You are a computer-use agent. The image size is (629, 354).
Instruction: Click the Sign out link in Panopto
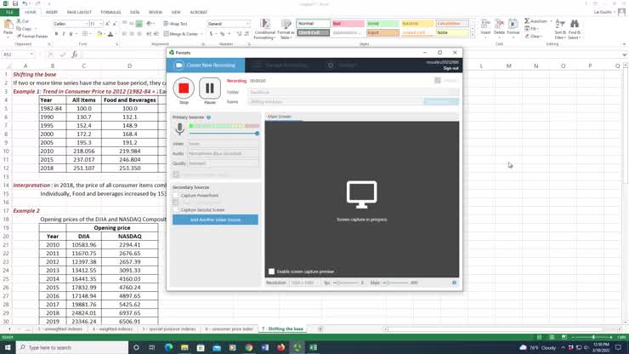[450, 68]
